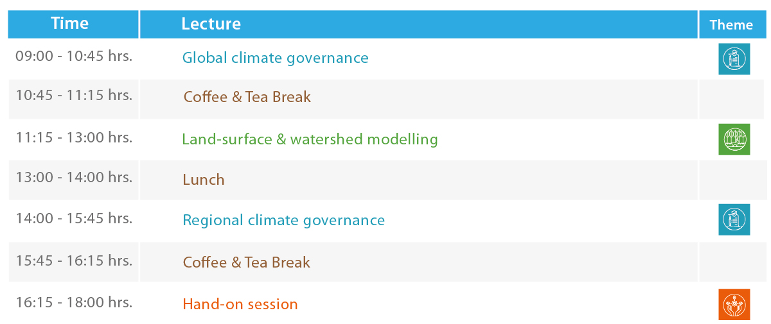Open Land-surface & watershed modelling lecture
The height and width of the screenshot is (324, 771).
click(310, 139)
